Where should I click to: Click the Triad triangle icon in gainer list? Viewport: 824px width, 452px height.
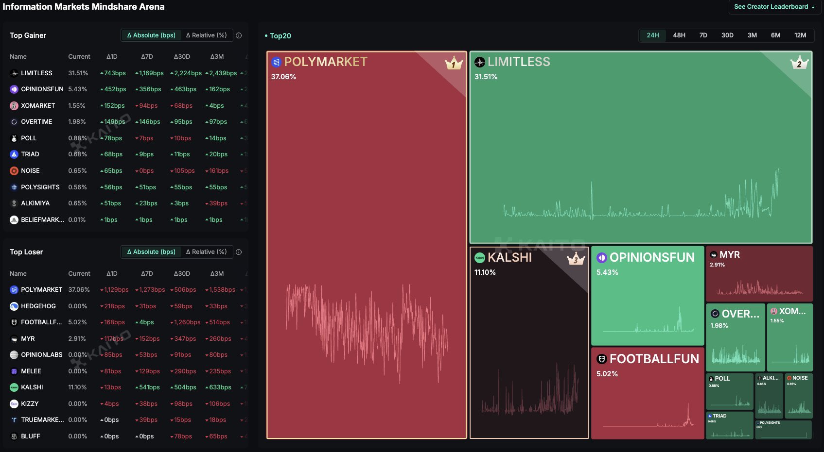(14, 154)
